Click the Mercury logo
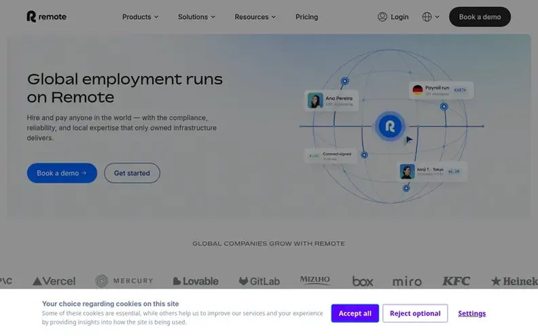The image size is (538, 336). click(124, 281)
